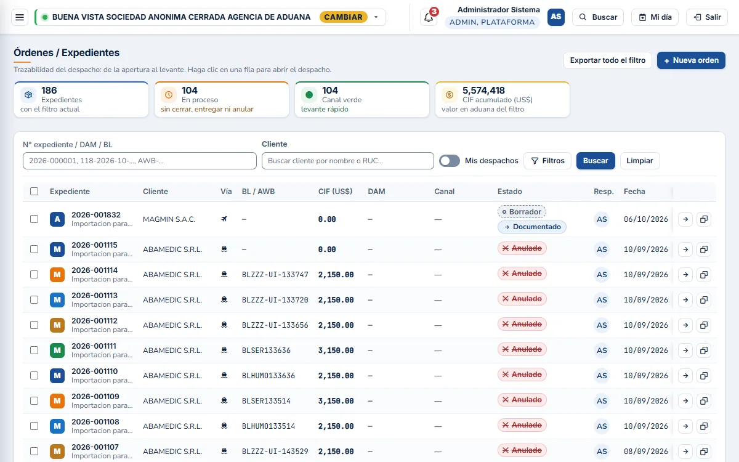The width and height of the screenshot is (739, 462).
Task: Click Salir to log out
Action: (x=707, y=17)
